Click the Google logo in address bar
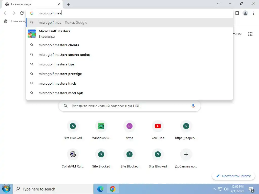 [x=32, y=13]
